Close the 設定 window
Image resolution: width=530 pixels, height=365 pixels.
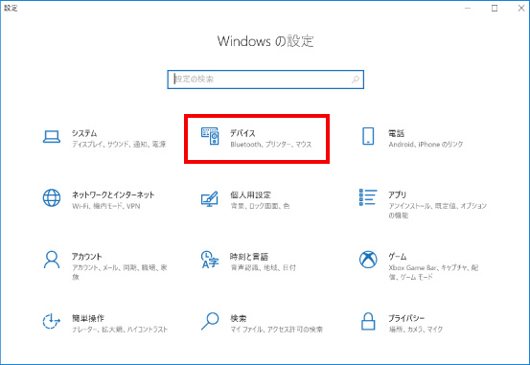point(521,8)
